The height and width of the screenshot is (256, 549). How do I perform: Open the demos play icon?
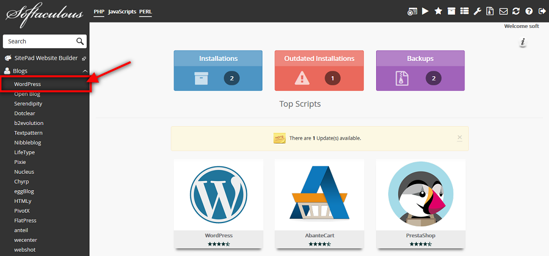click(425, 11)
